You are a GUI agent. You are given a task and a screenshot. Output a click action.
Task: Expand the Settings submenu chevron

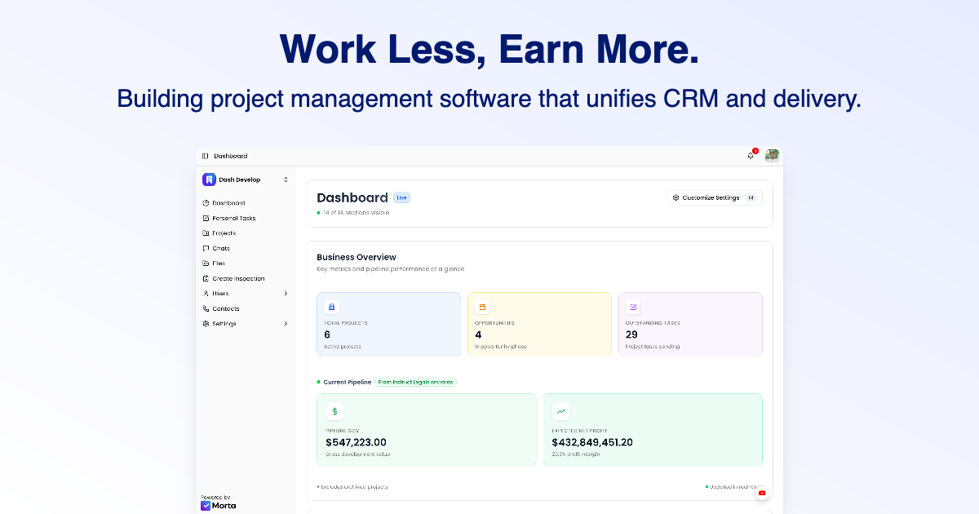point(286,324)
